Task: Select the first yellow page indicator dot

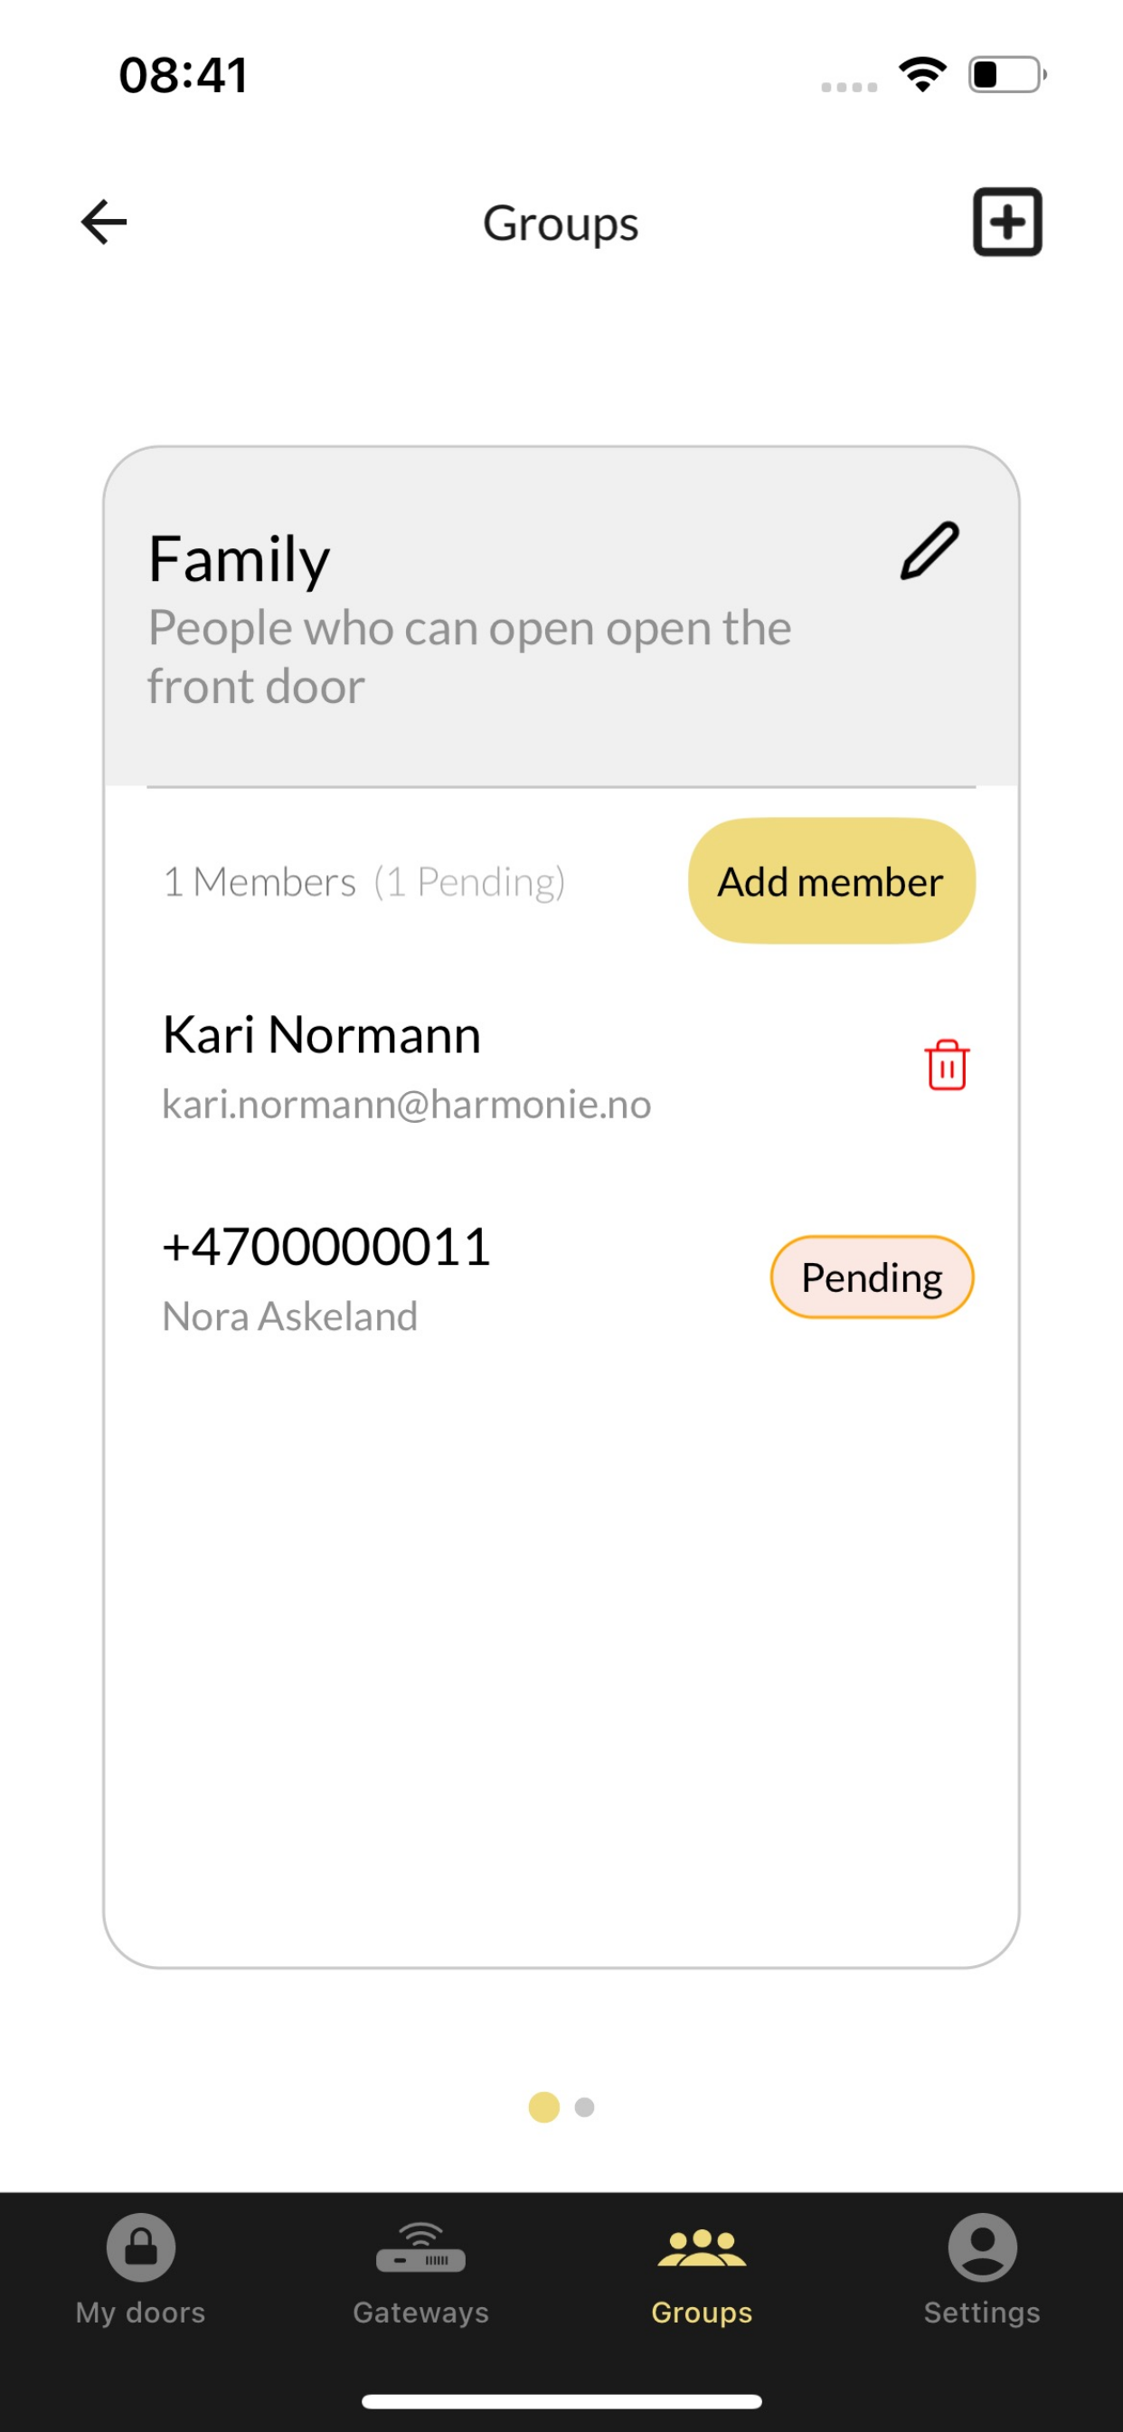Action: tap(543, 2106)
